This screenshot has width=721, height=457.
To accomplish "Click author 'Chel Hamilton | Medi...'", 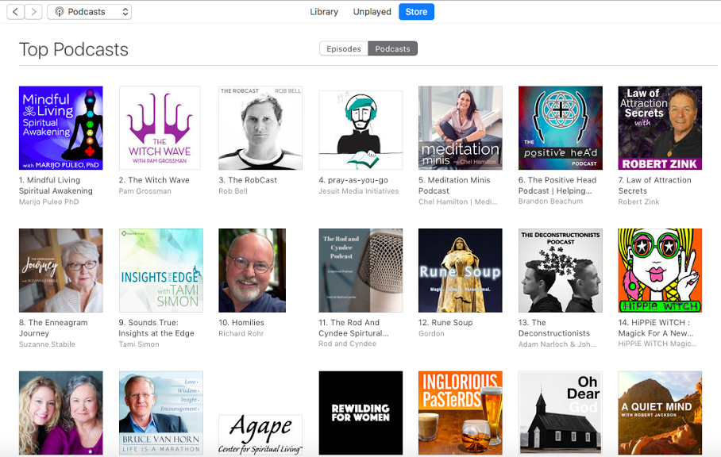I will point(458,202).
